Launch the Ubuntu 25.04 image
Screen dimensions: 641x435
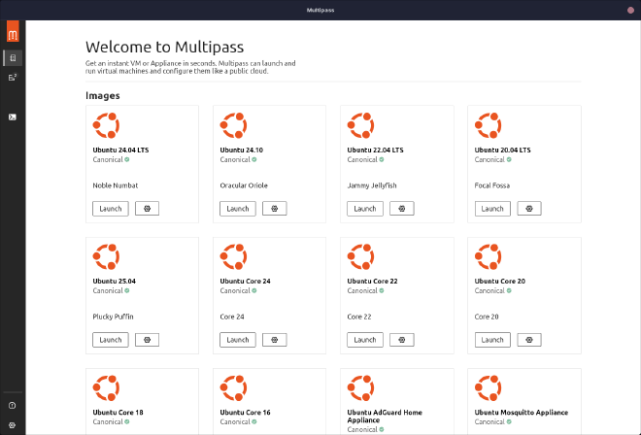pyautogui.click(x=111, y=340)
